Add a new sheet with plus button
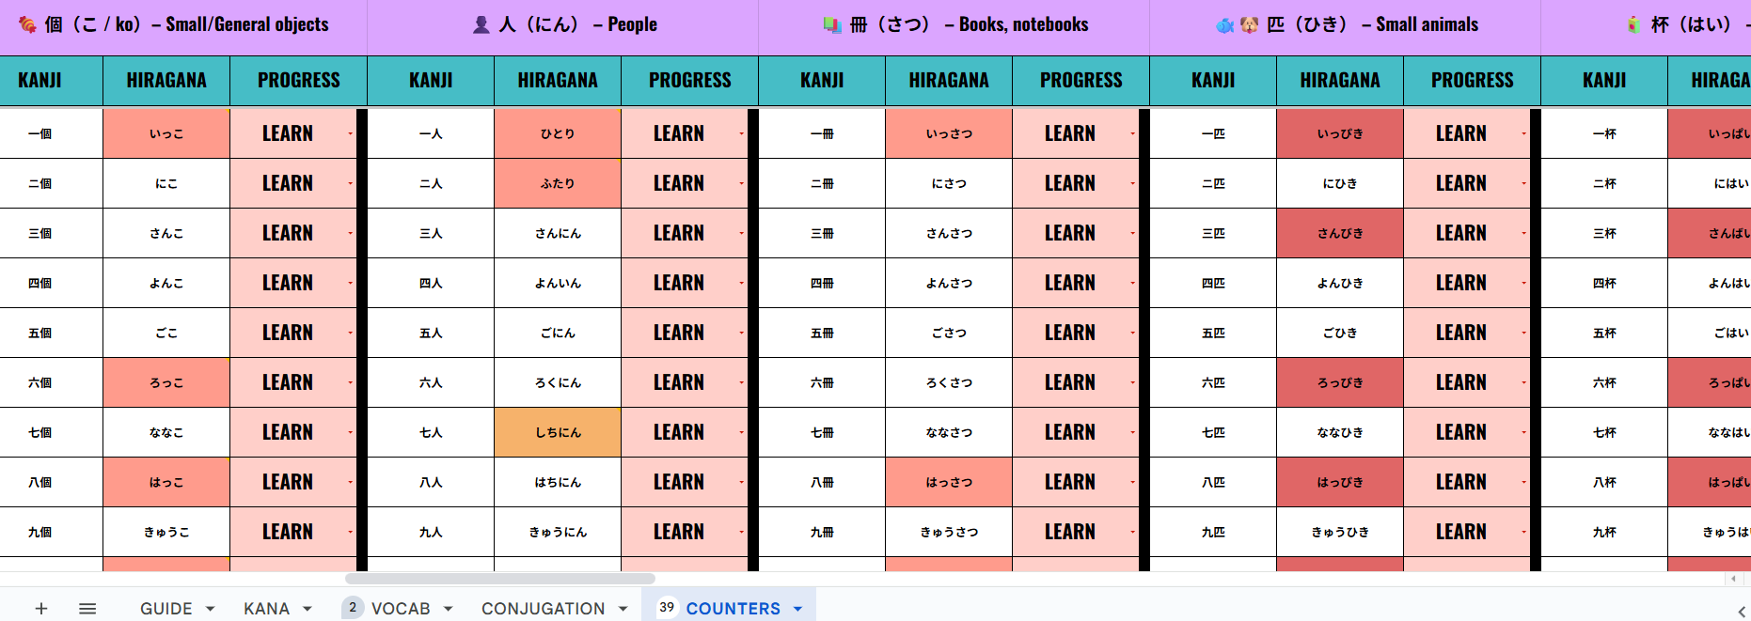This screenshot has height=621, width=1751. [41, 609]
